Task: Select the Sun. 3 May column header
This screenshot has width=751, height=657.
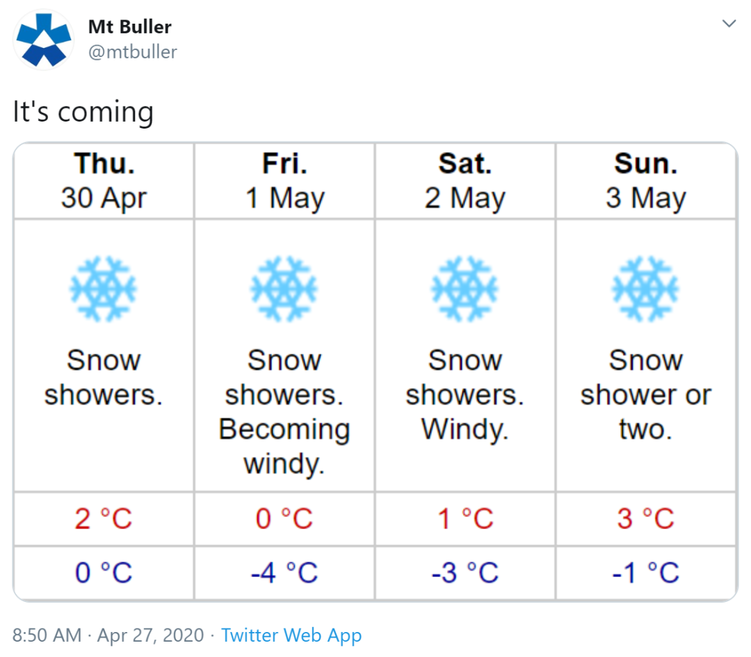Action: click(x=645, y=181)
